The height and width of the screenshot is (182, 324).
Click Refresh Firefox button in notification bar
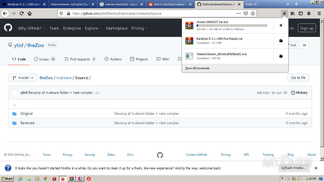click(294, 168)
